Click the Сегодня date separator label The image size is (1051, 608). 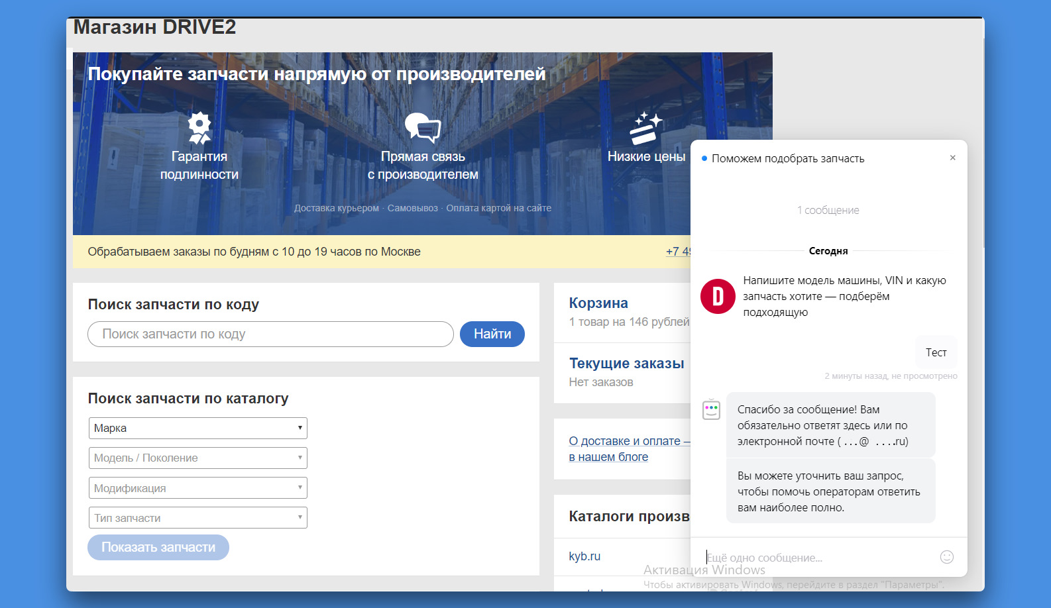(828, 251)
